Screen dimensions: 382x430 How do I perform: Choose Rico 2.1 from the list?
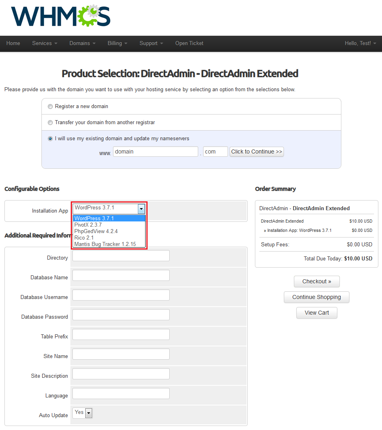(109, 238)
